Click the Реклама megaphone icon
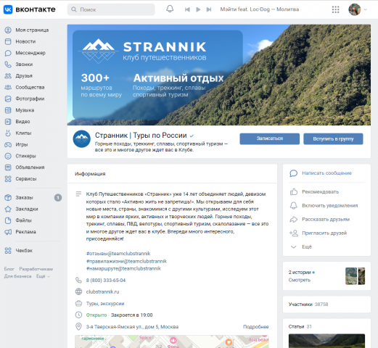 click(8, 232)
